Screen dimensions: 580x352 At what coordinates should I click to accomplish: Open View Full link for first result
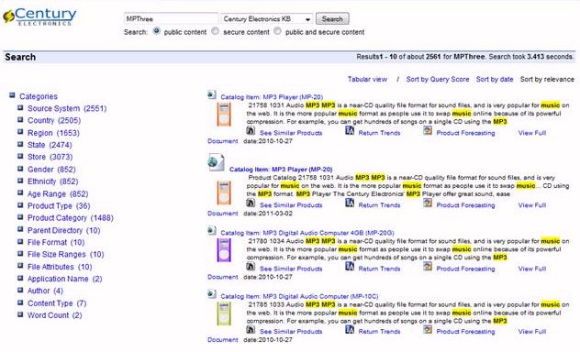pos(532,133)
